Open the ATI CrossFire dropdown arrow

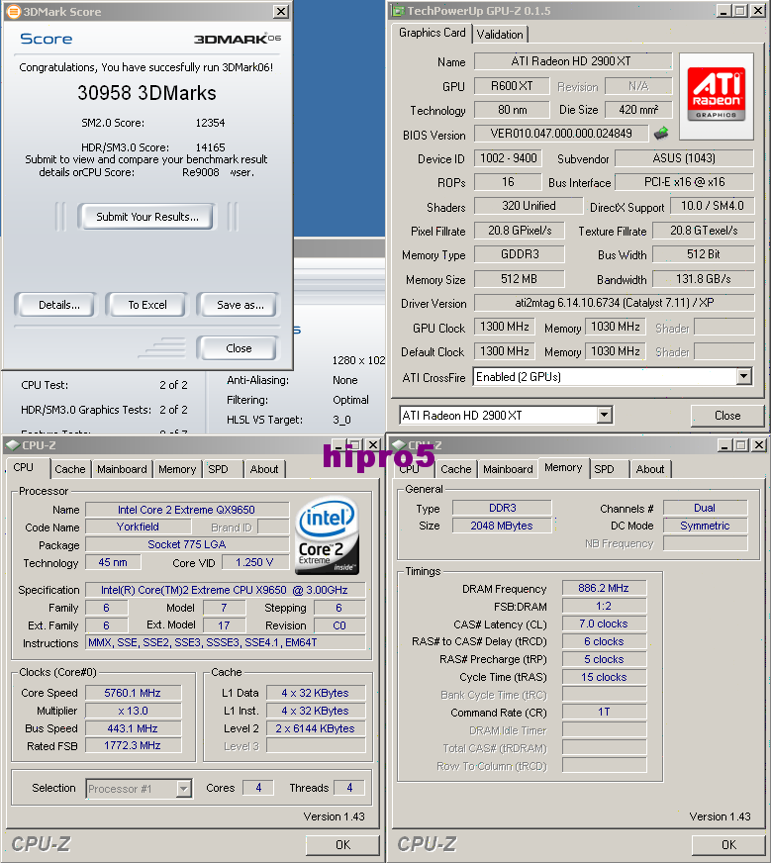click(744, 376)
